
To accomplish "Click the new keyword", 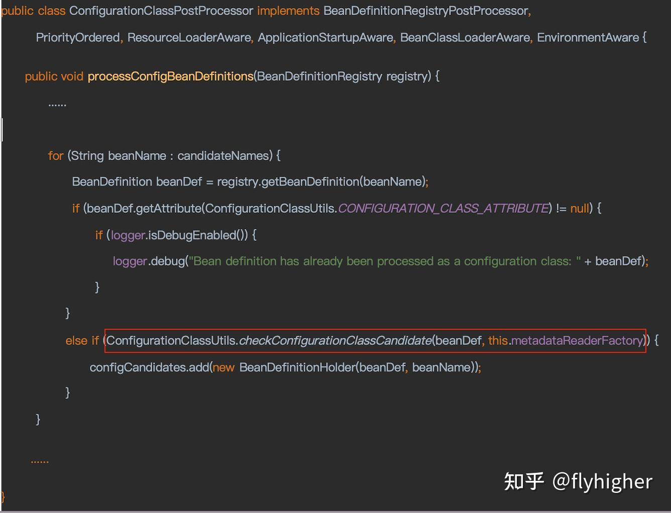I will pyautogui.click(x=223, y=367).
